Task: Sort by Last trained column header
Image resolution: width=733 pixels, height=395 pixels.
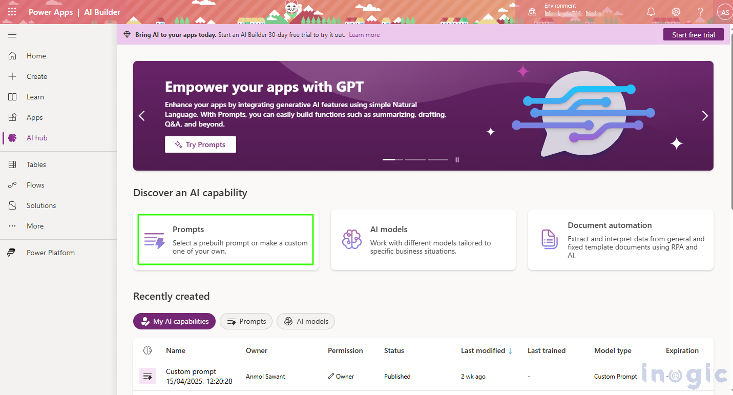Action: (547, 350)
